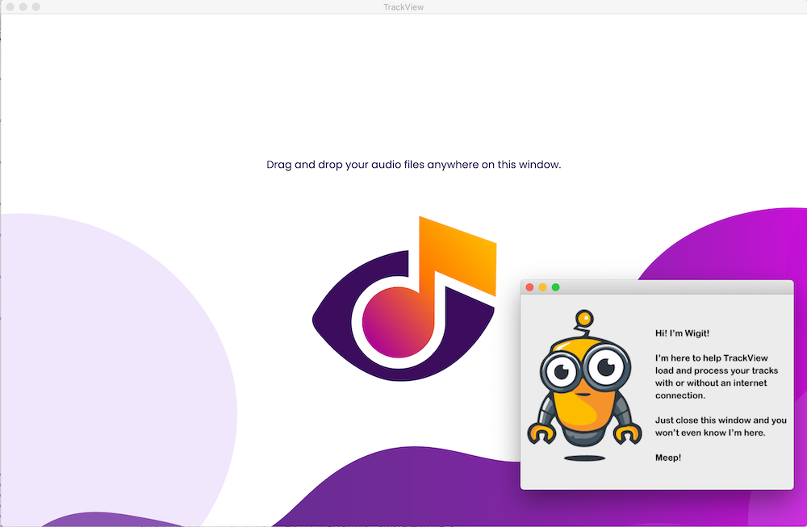Click the 'Just close this window' paragraph

721,427
